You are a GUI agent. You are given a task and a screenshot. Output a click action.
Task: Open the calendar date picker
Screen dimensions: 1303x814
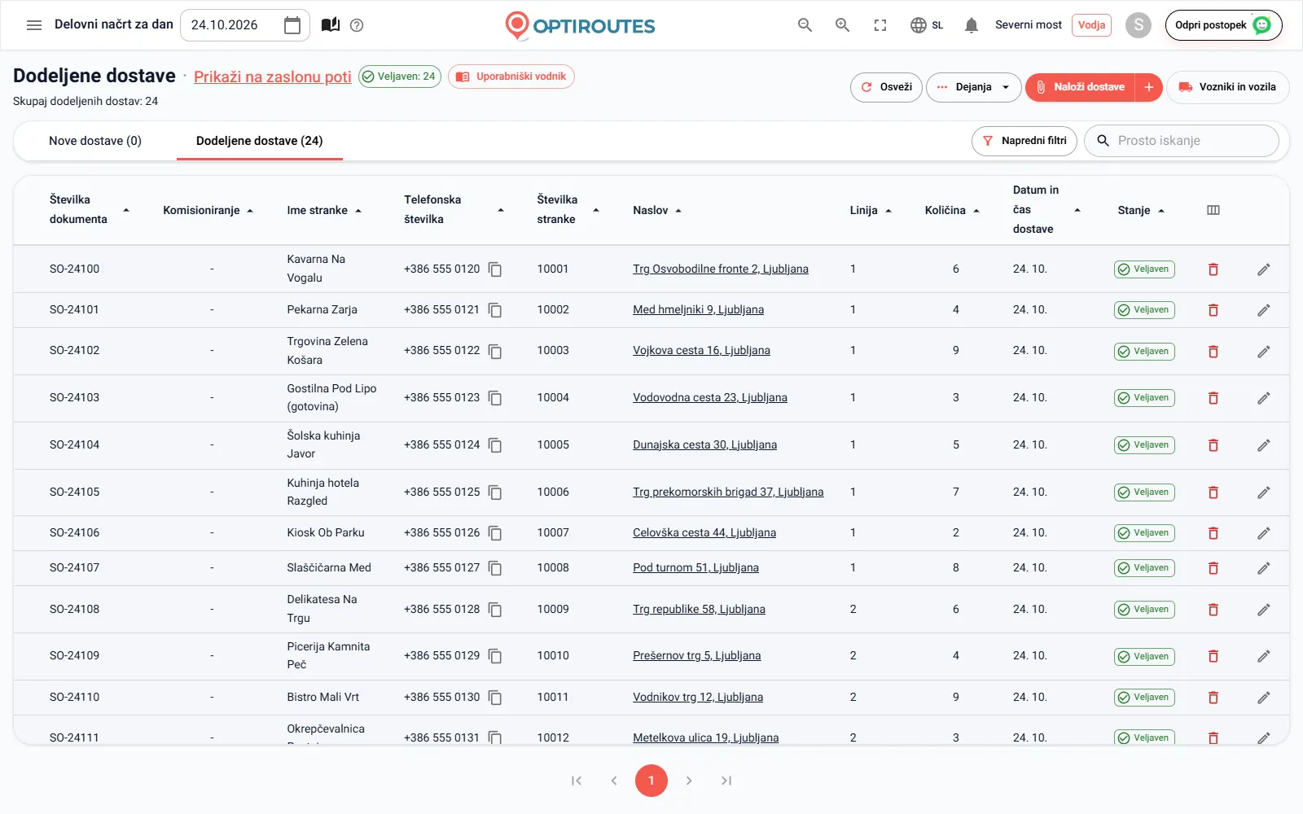(x=292, y=25)
